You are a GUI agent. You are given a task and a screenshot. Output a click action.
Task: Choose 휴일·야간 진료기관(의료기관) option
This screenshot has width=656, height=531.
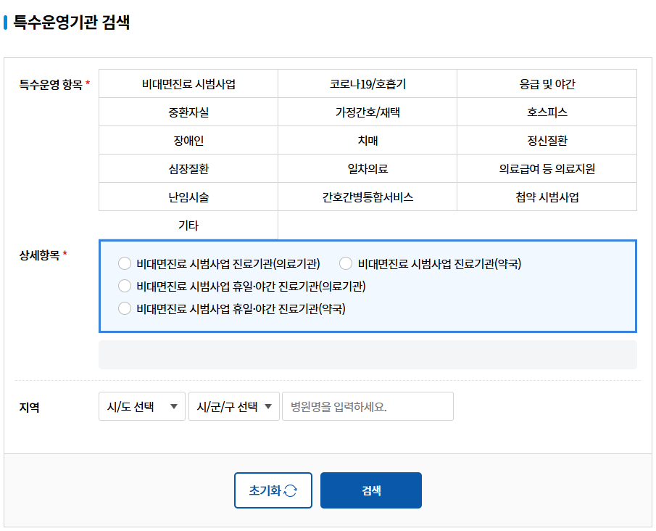[124, 286]
